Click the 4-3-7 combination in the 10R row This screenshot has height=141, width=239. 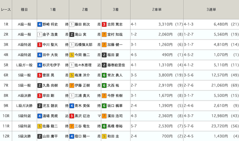point(189,116)
